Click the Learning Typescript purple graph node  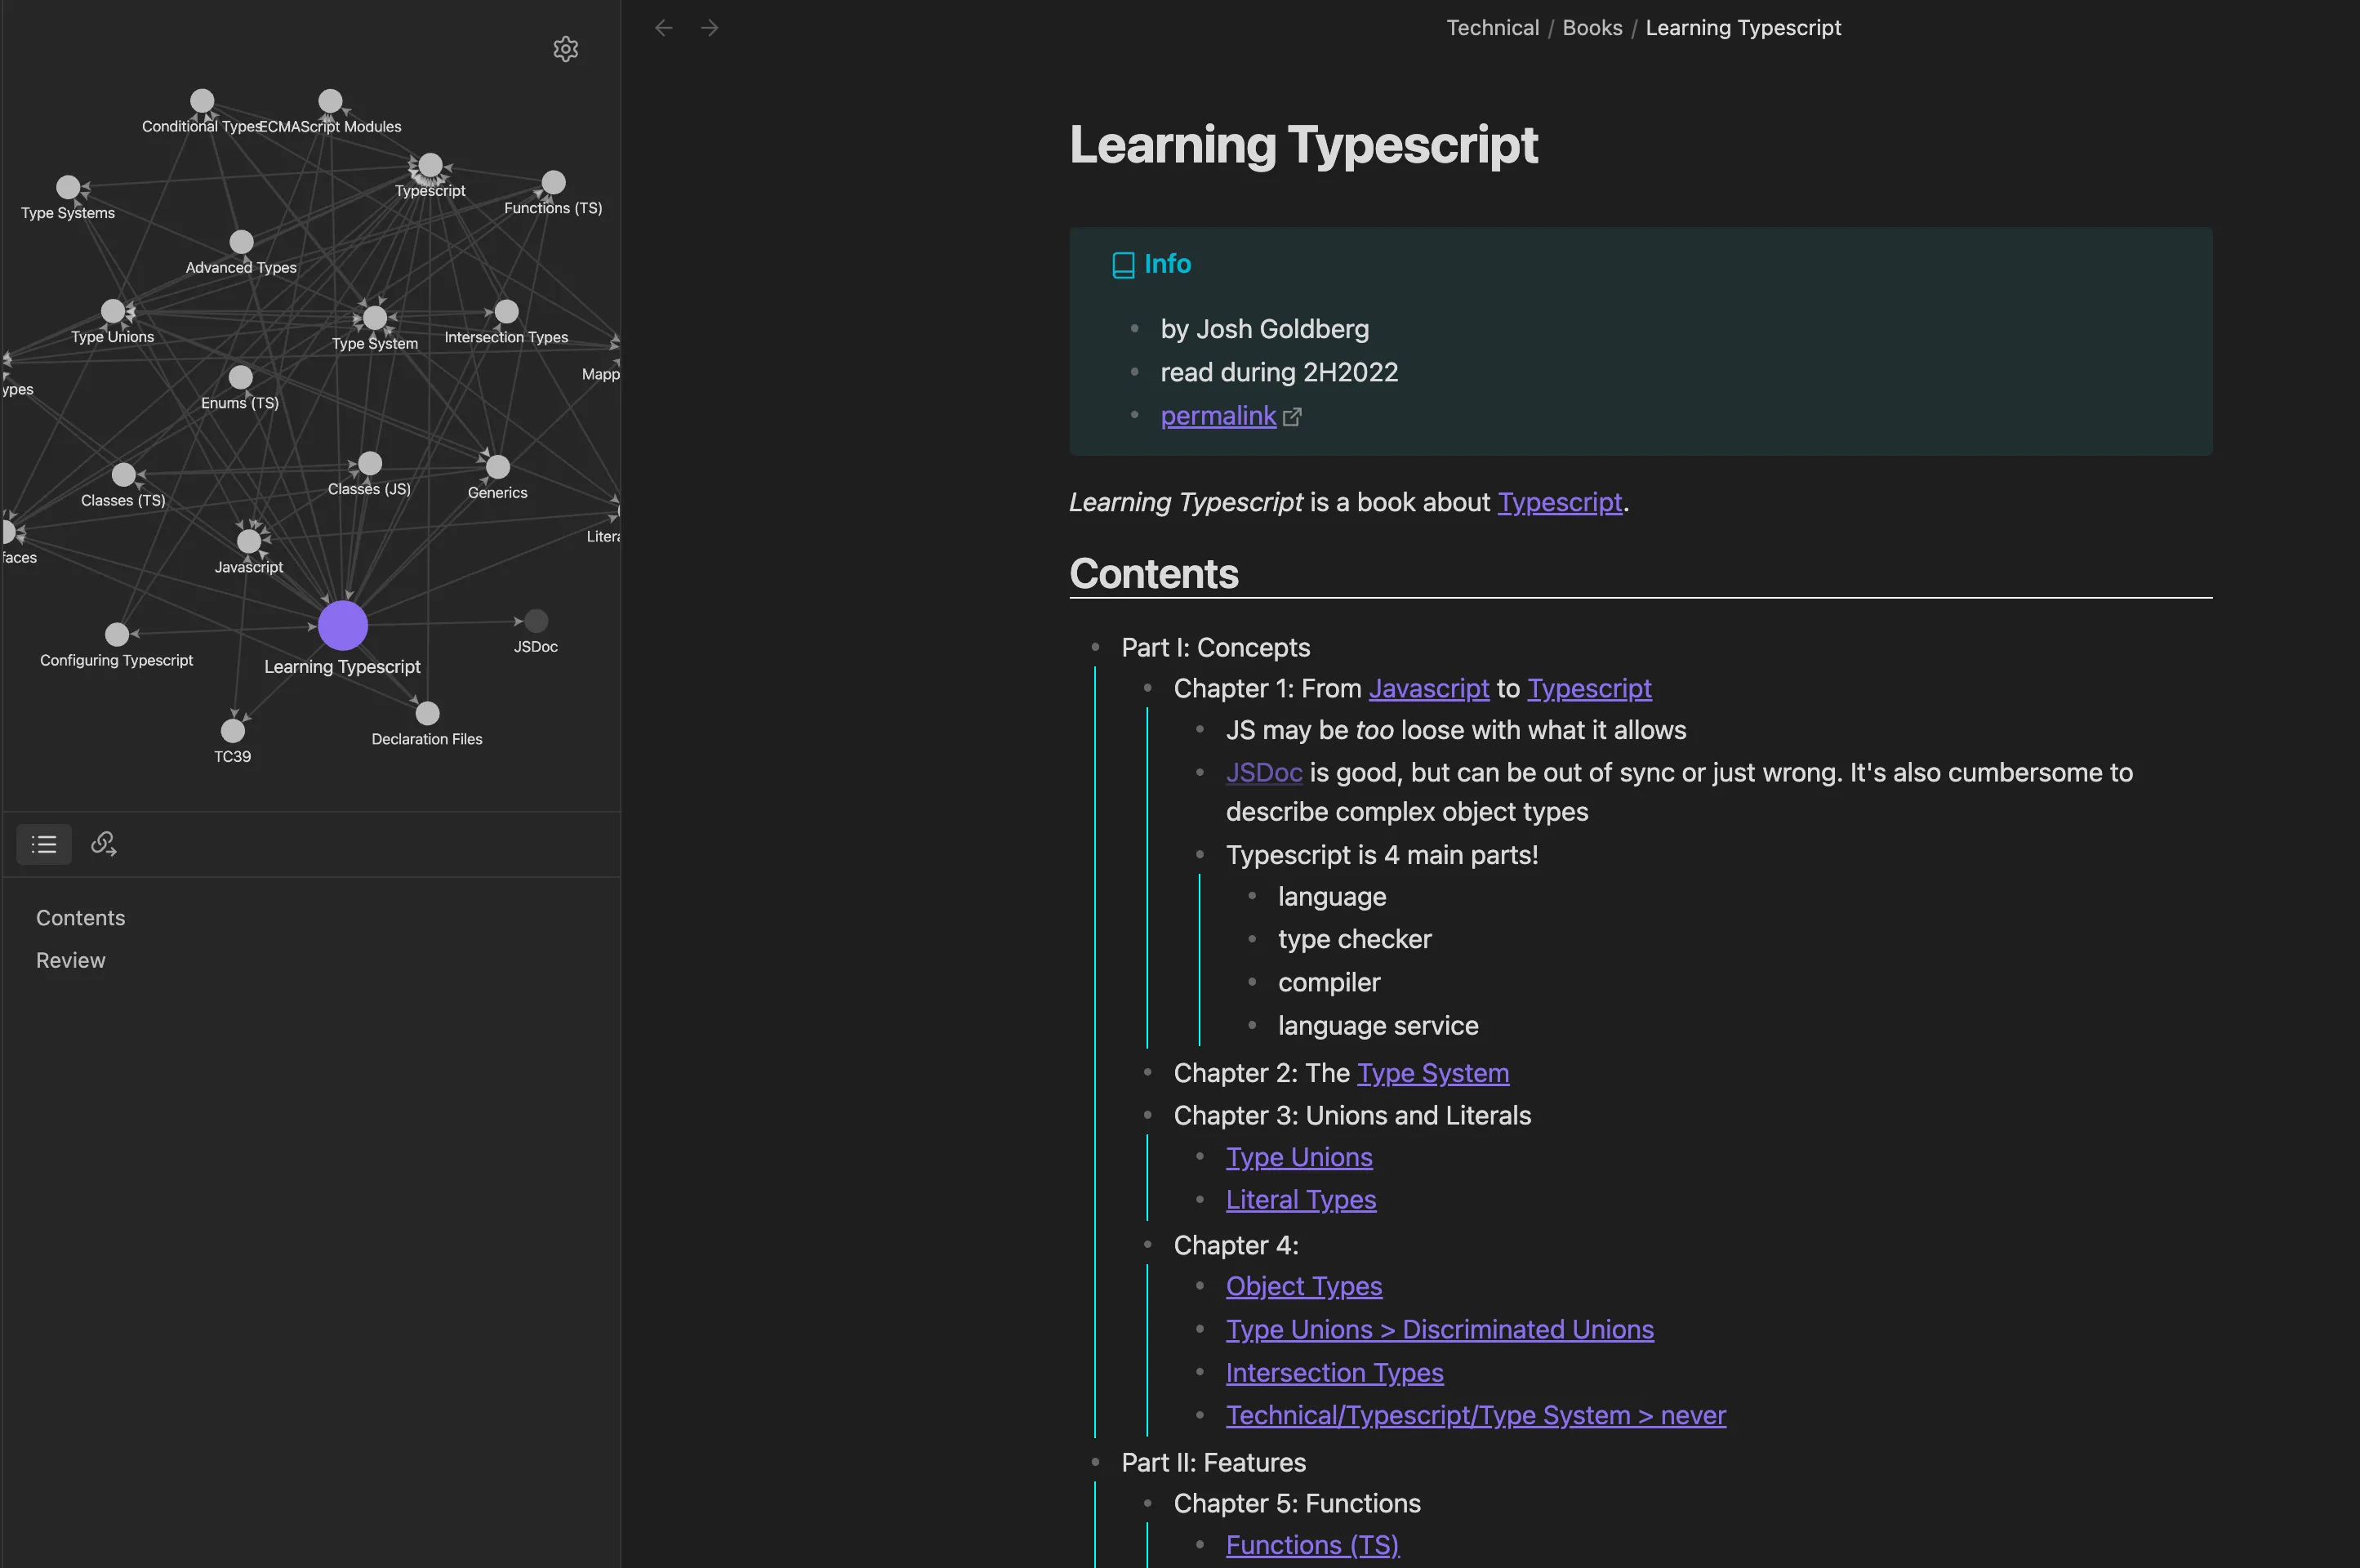coord(343,625)
